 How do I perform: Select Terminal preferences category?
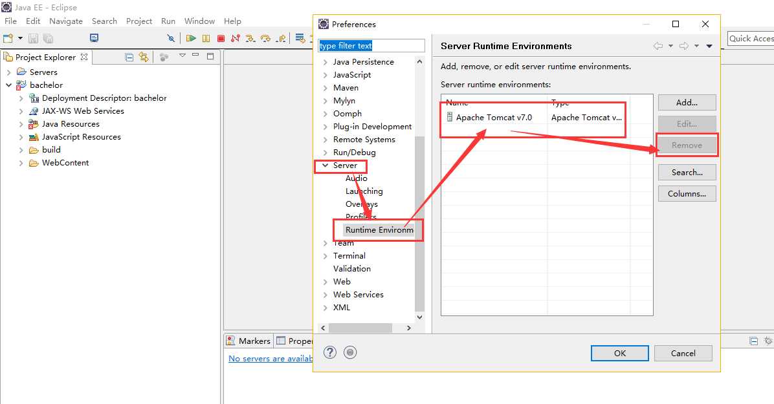(x=349, y=255)
